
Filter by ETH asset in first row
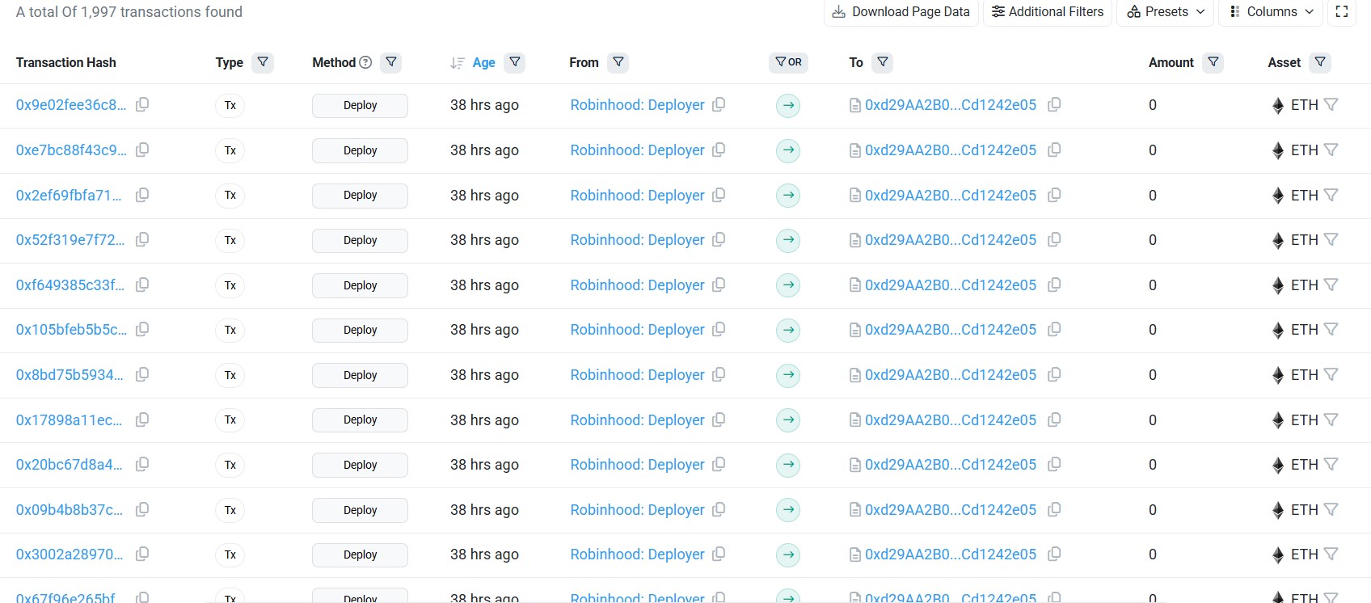coord(1331,105)
